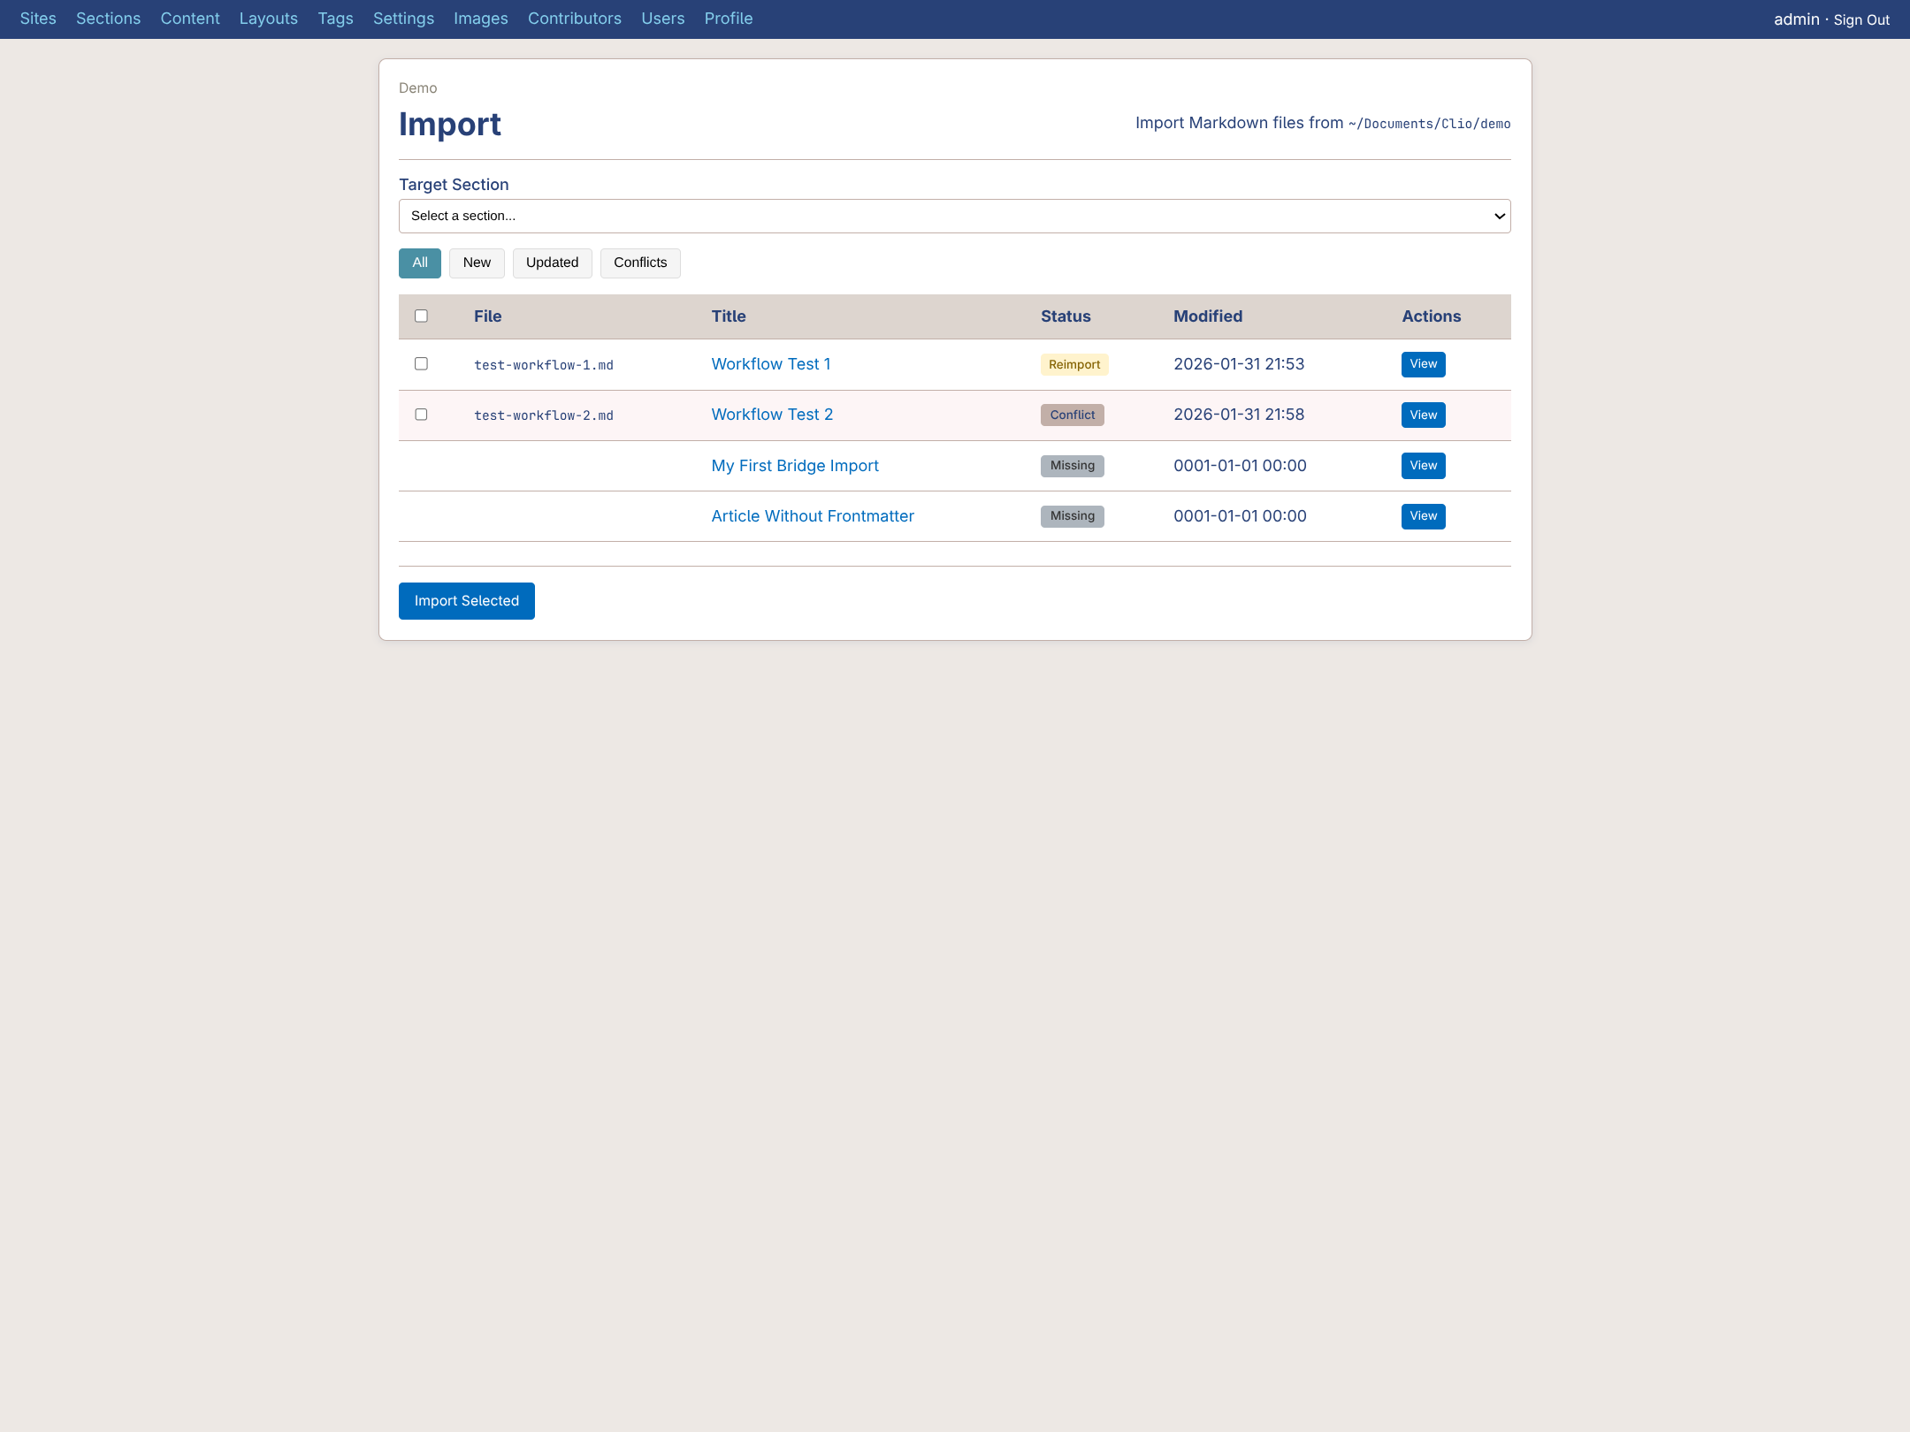Check the box for test-workflow-1.md
This screenshot has width=1910, height=1432.
pos(422,364)
